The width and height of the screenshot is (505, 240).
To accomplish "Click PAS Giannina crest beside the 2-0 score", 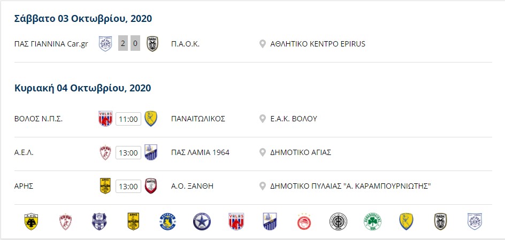I will click(x=105, y=44).
